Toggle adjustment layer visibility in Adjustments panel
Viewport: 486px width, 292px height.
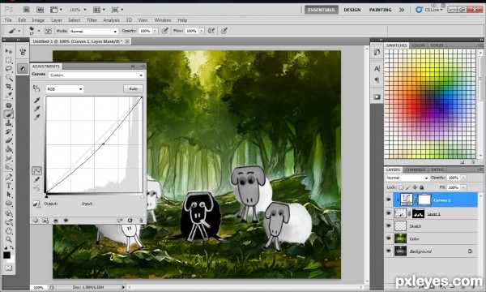(66, 221)
